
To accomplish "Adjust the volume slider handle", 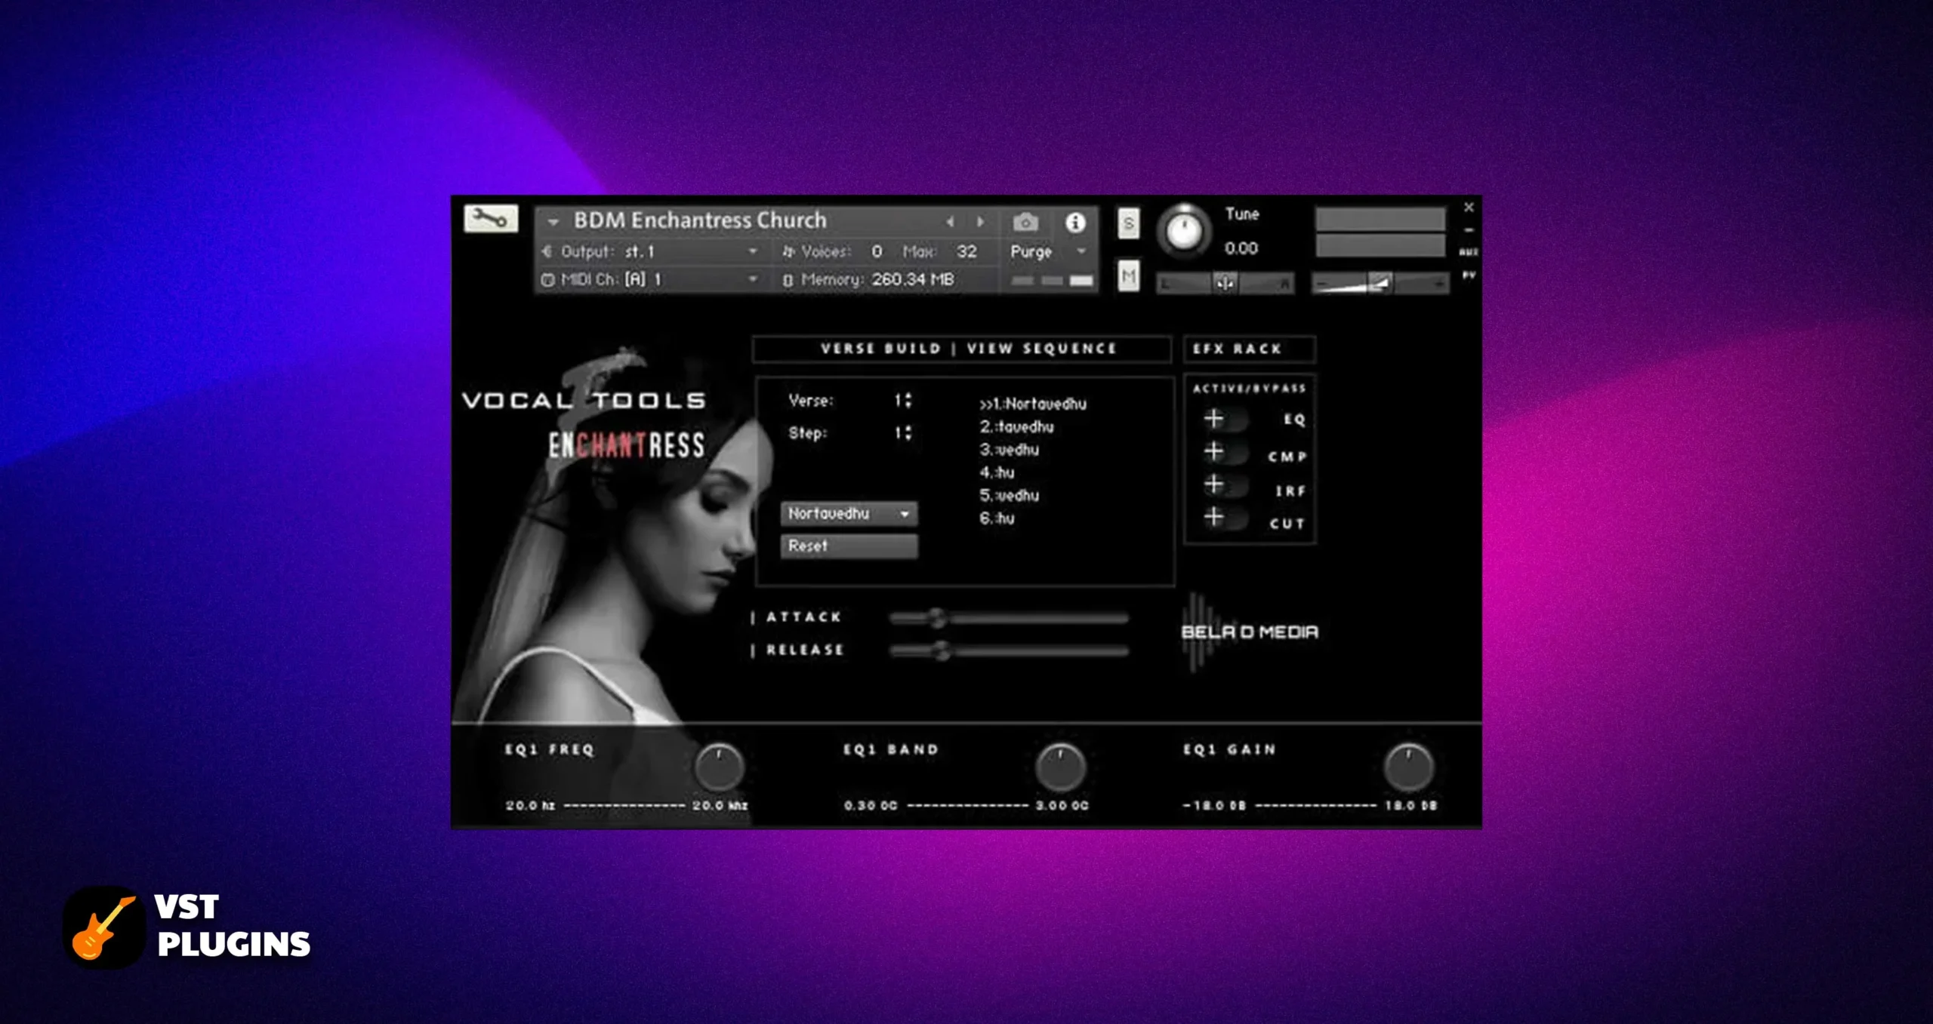I will tap(1380, 283).
